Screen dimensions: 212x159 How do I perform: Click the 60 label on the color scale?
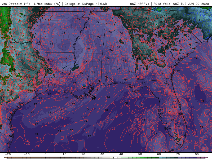(159, 154)
